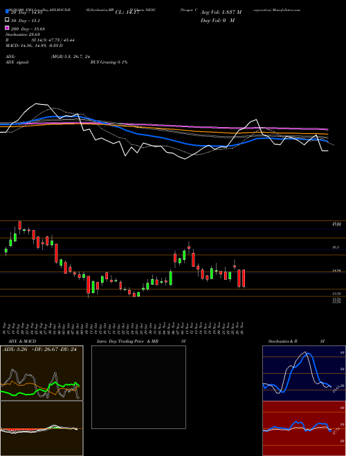Image resolution: width=346 pixels, height=456 pixels.
Task: Open the MACD histogram chart thumbnail
Action: (42, 428)
